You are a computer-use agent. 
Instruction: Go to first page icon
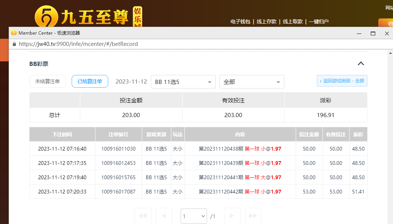(143, 216)
